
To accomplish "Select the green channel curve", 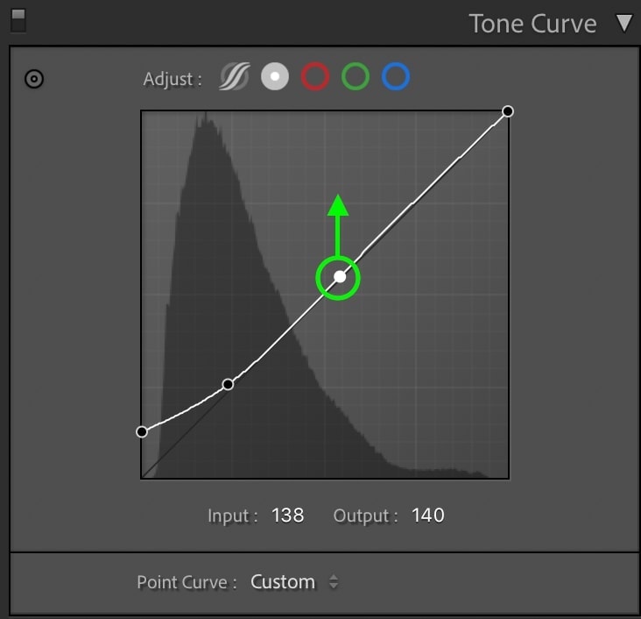I will [356, 76].
